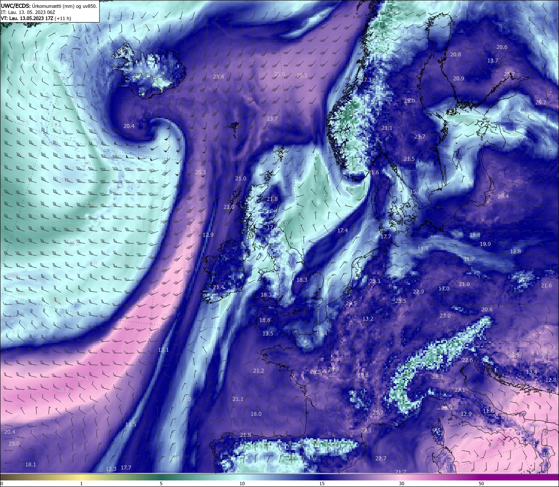The height and width of the screenshot is (487, 559).
Task: Click the 23.0 map value
Action: [x=445, y=316]
